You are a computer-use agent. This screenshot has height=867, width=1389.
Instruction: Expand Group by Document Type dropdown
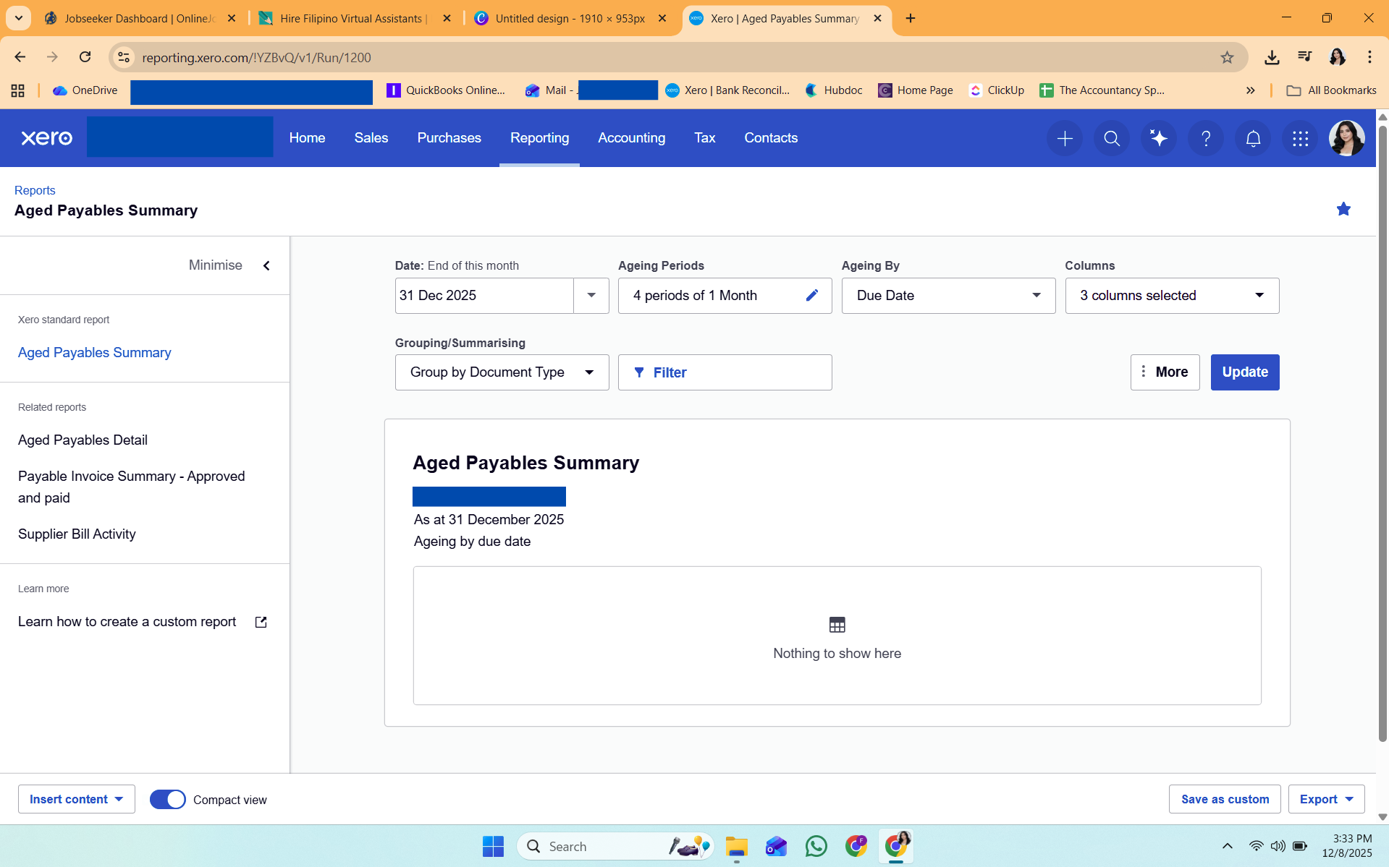pos(502,372)
